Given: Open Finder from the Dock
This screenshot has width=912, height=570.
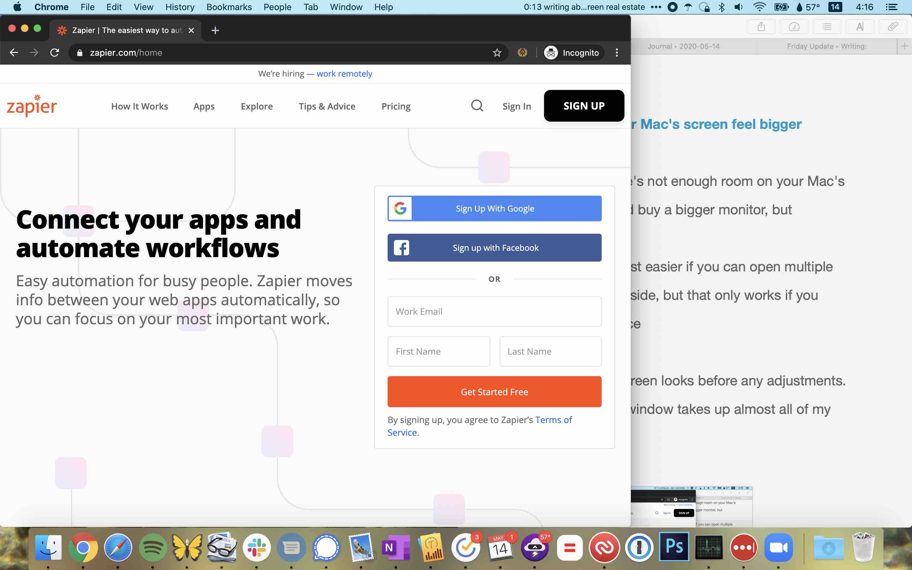Looking at the screenshot, I should click(48, 547).
